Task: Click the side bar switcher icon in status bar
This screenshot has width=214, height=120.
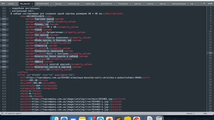Action: [x=3, y=113]
